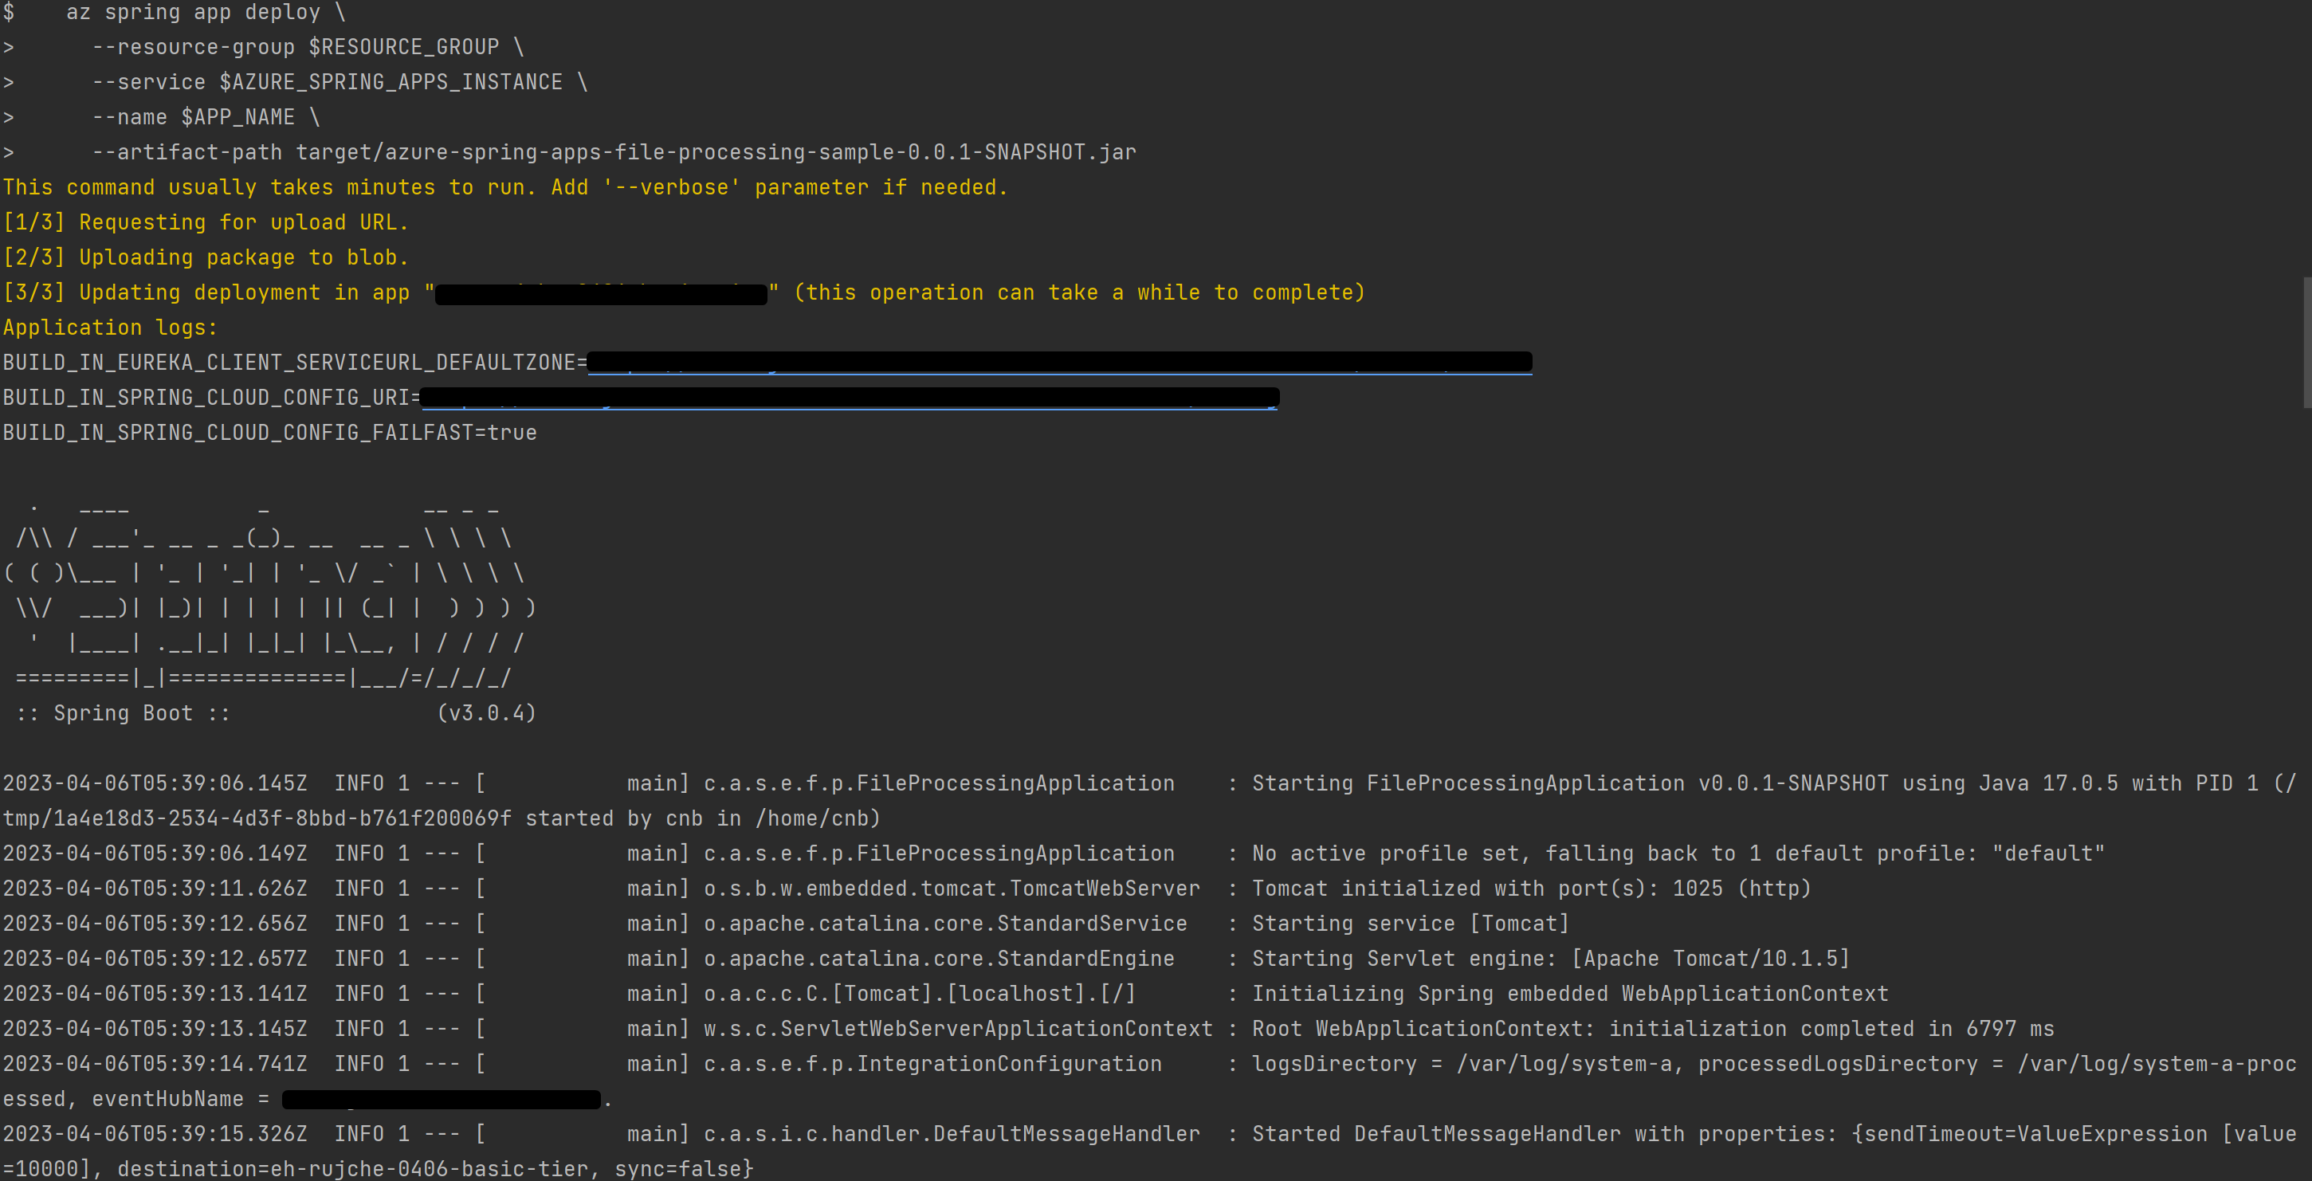This screenshot has width=2312, height=1181.
Task: Click the 'Application logs:' yellow heading
Action: 109,328
